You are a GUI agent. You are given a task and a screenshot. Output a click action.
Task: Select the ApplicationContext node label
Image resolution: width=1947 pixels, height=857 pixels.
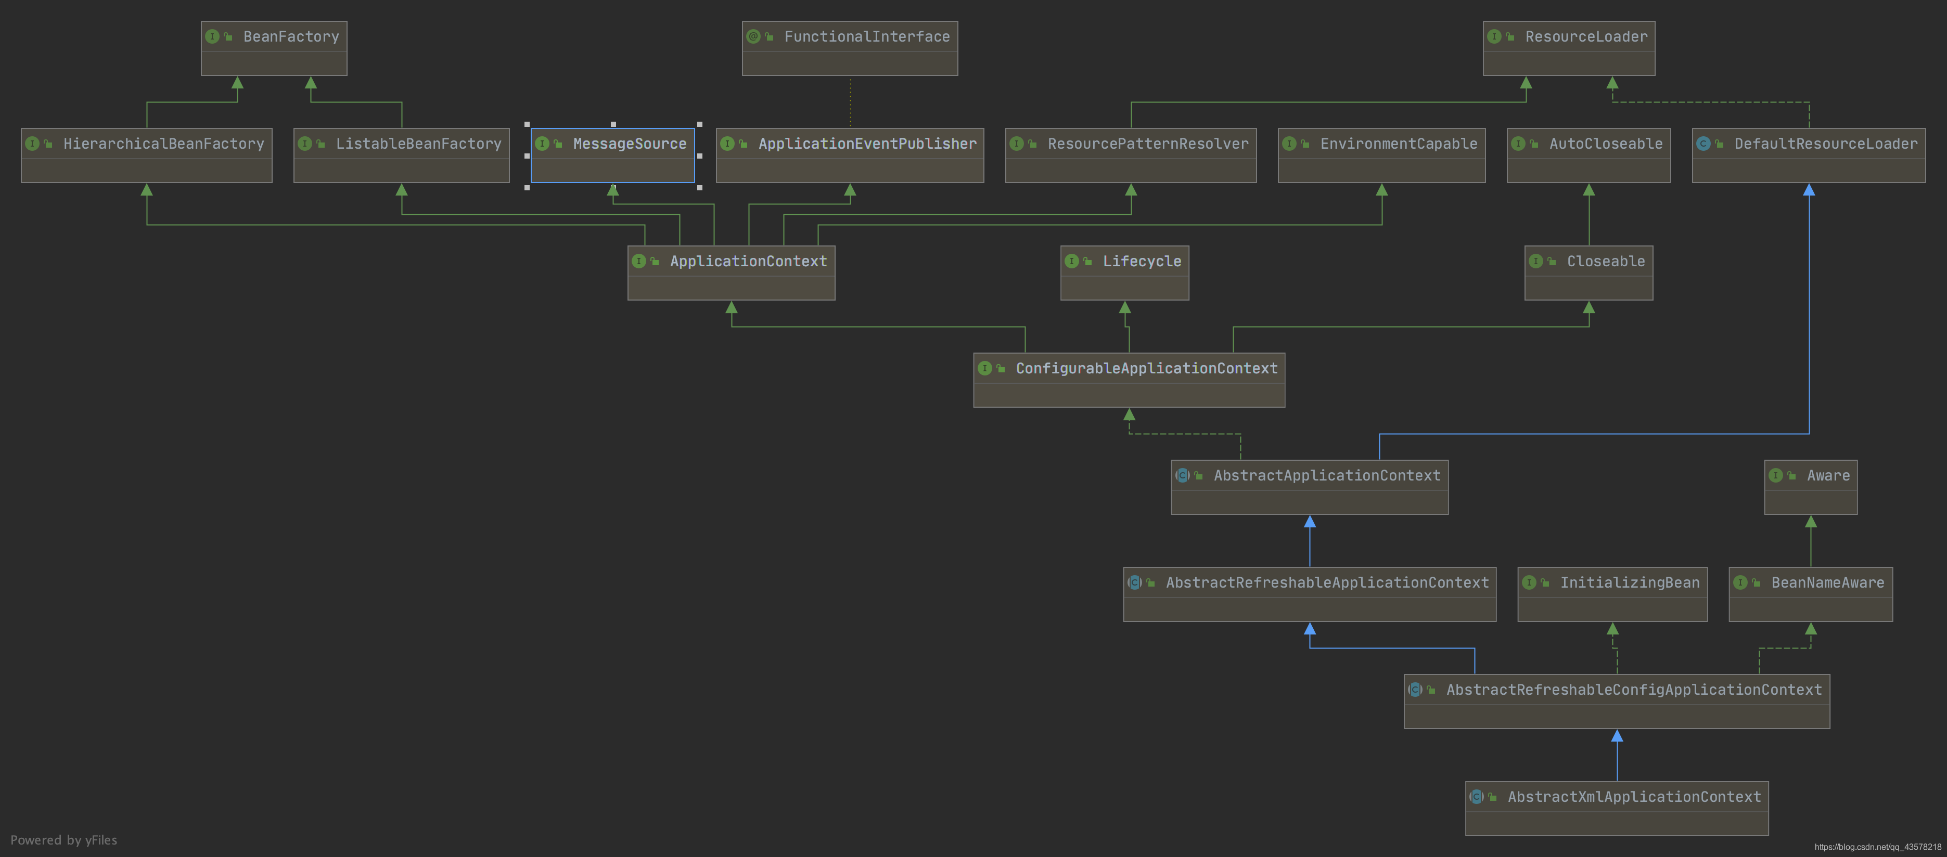tap(748, 262)
